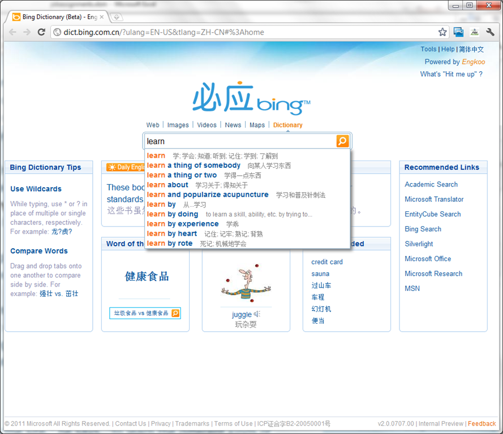Click the Feedback link in footer

click(x=481, y=424)
